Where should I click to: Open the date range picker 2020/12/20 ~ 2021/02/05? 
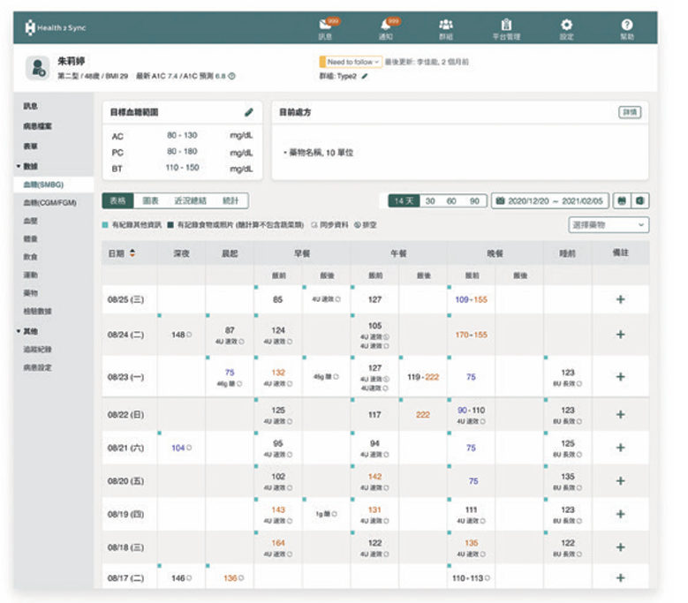click(x=550, y=201)
